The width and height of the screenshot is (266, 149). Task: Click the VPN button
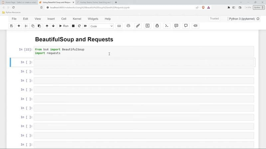[248, 7]
